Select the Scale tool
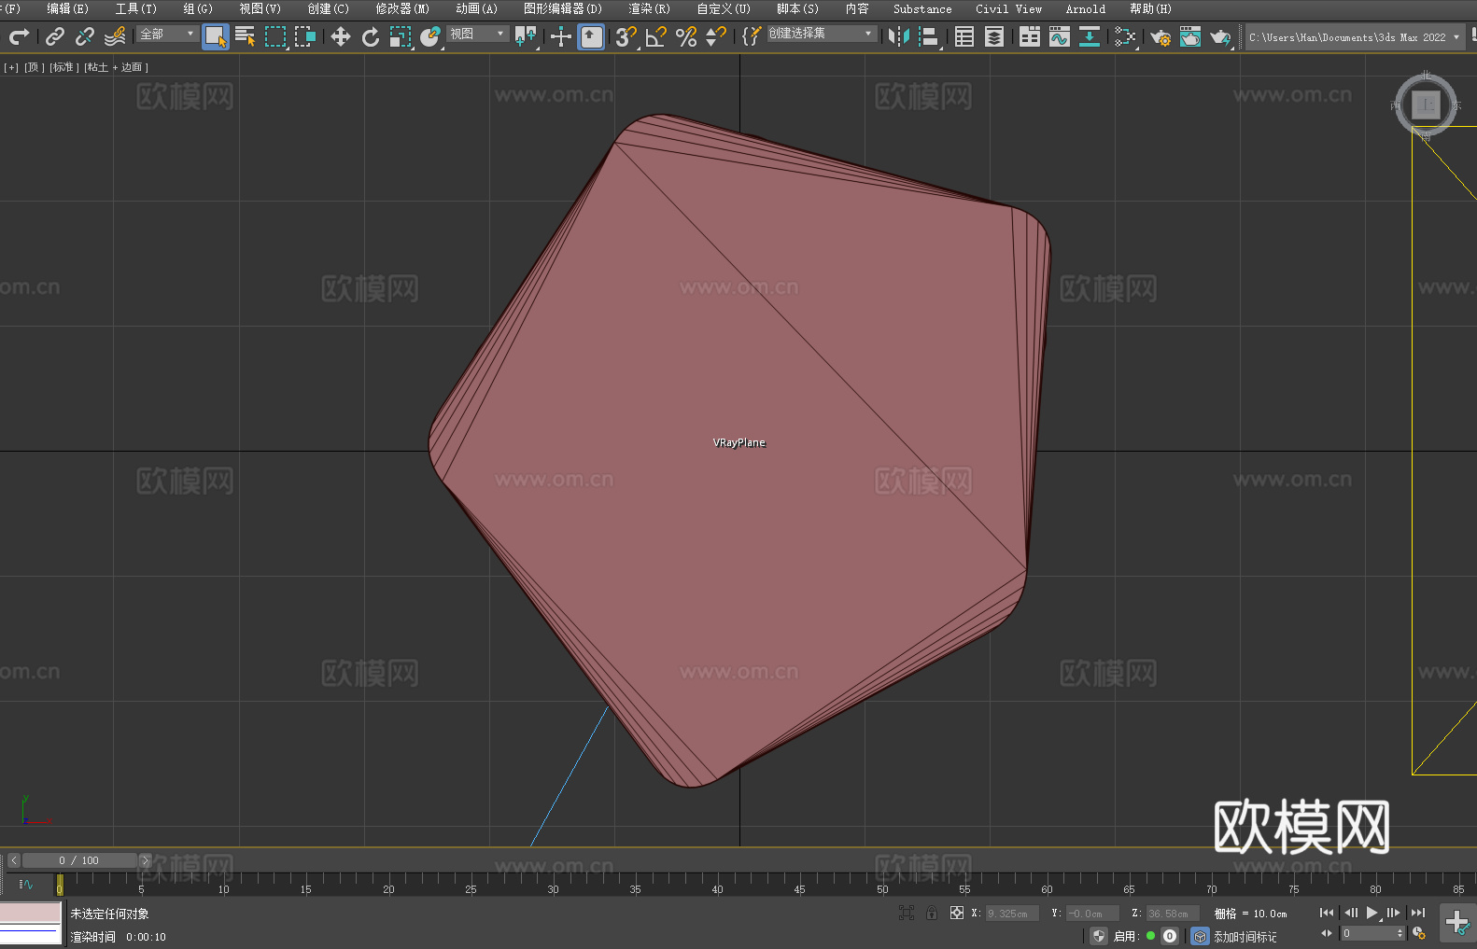Image resolution: width=1477 pixels, height=949 pixels. [x=401, y=36]
